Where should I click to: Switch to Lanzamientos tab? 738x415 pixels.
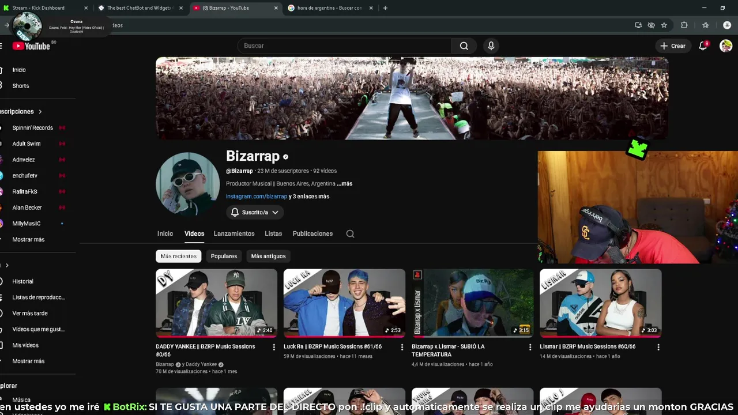[234, 233]
